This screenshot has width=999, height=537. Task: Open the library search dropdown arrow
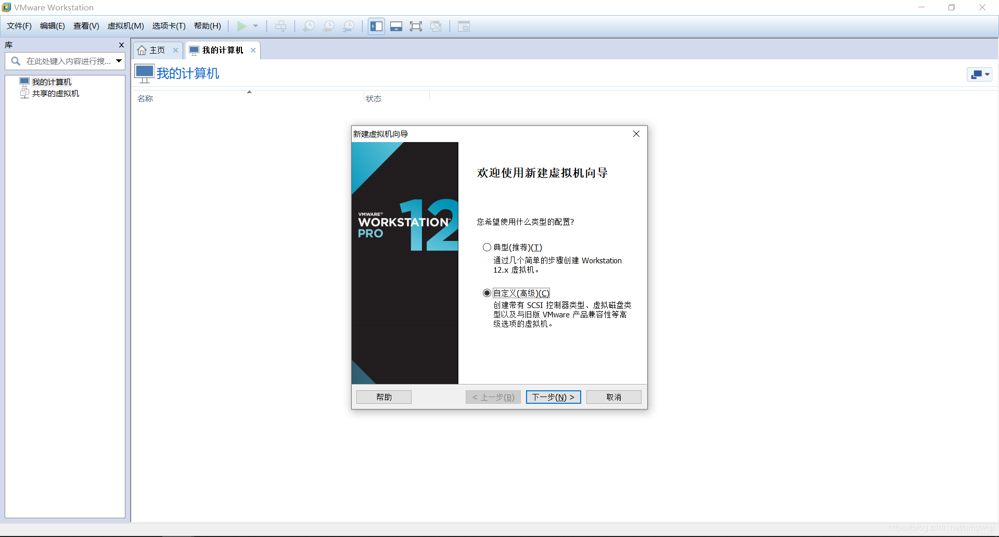pos(119,61)
